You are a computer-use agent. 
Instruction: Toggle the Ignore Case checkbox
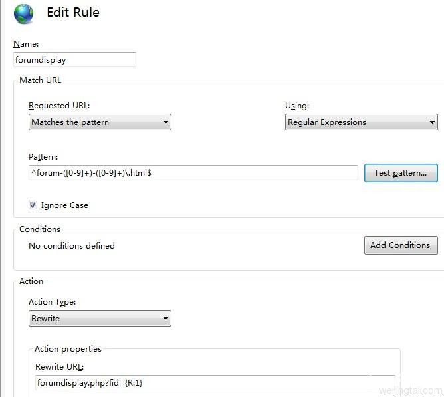(33, 205)
